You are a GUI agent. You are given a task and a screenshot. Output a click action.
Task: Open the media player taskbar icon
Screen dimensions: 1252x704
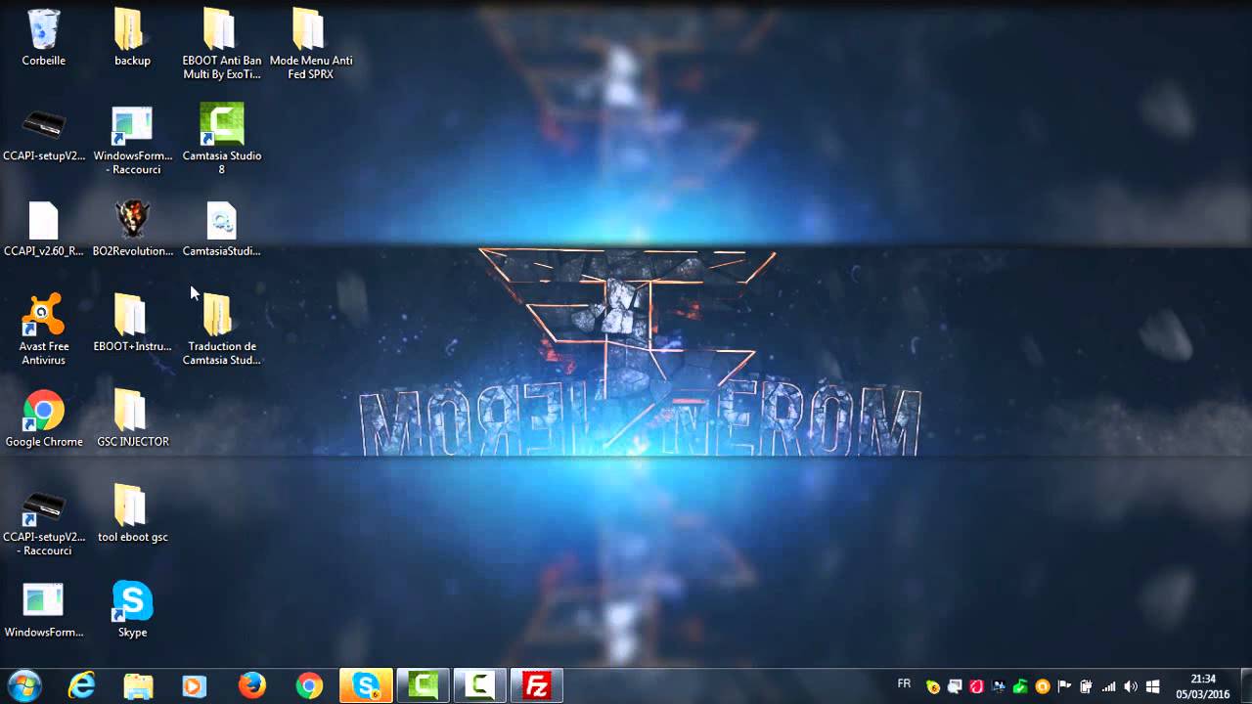point(196,686)
